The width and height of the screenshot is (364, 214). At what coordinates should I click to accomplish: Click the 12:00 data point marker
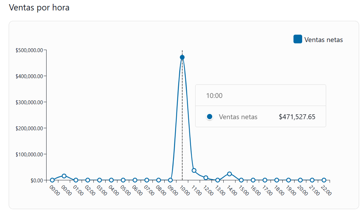point(206,178)
